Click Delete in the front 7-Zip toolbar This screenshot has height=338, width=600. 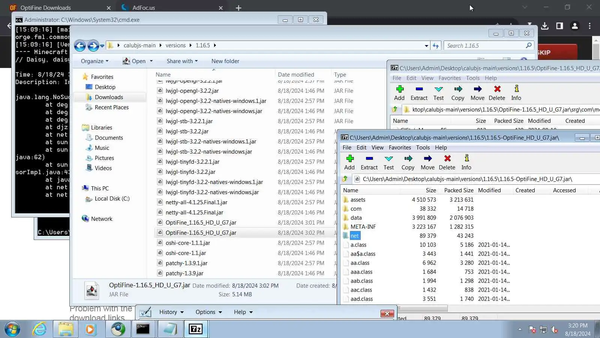pos(447,162)
